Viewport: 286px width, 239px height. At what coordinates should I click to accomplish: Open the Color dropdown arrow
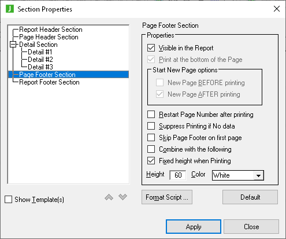point(258,175)
